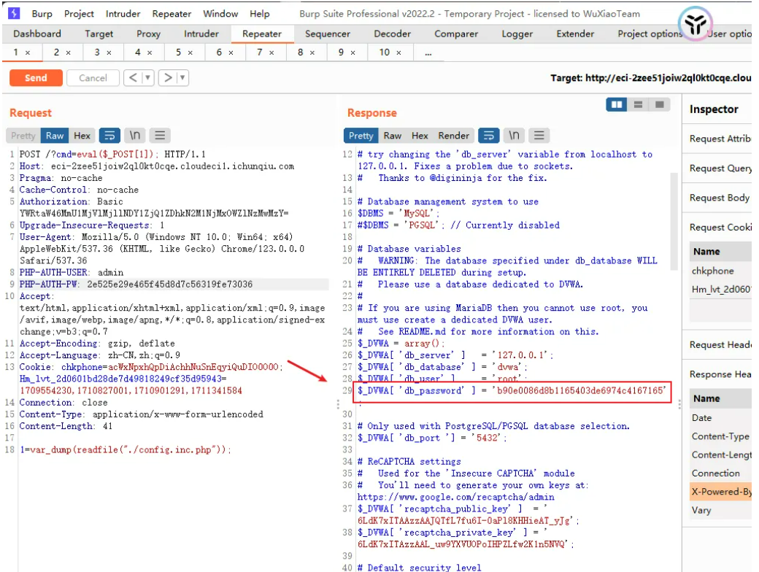Image resolution: width=759 pixels, height=572 pixels.
Task: Toggle word wrap icon in Response panel
Action: point(489,136)
